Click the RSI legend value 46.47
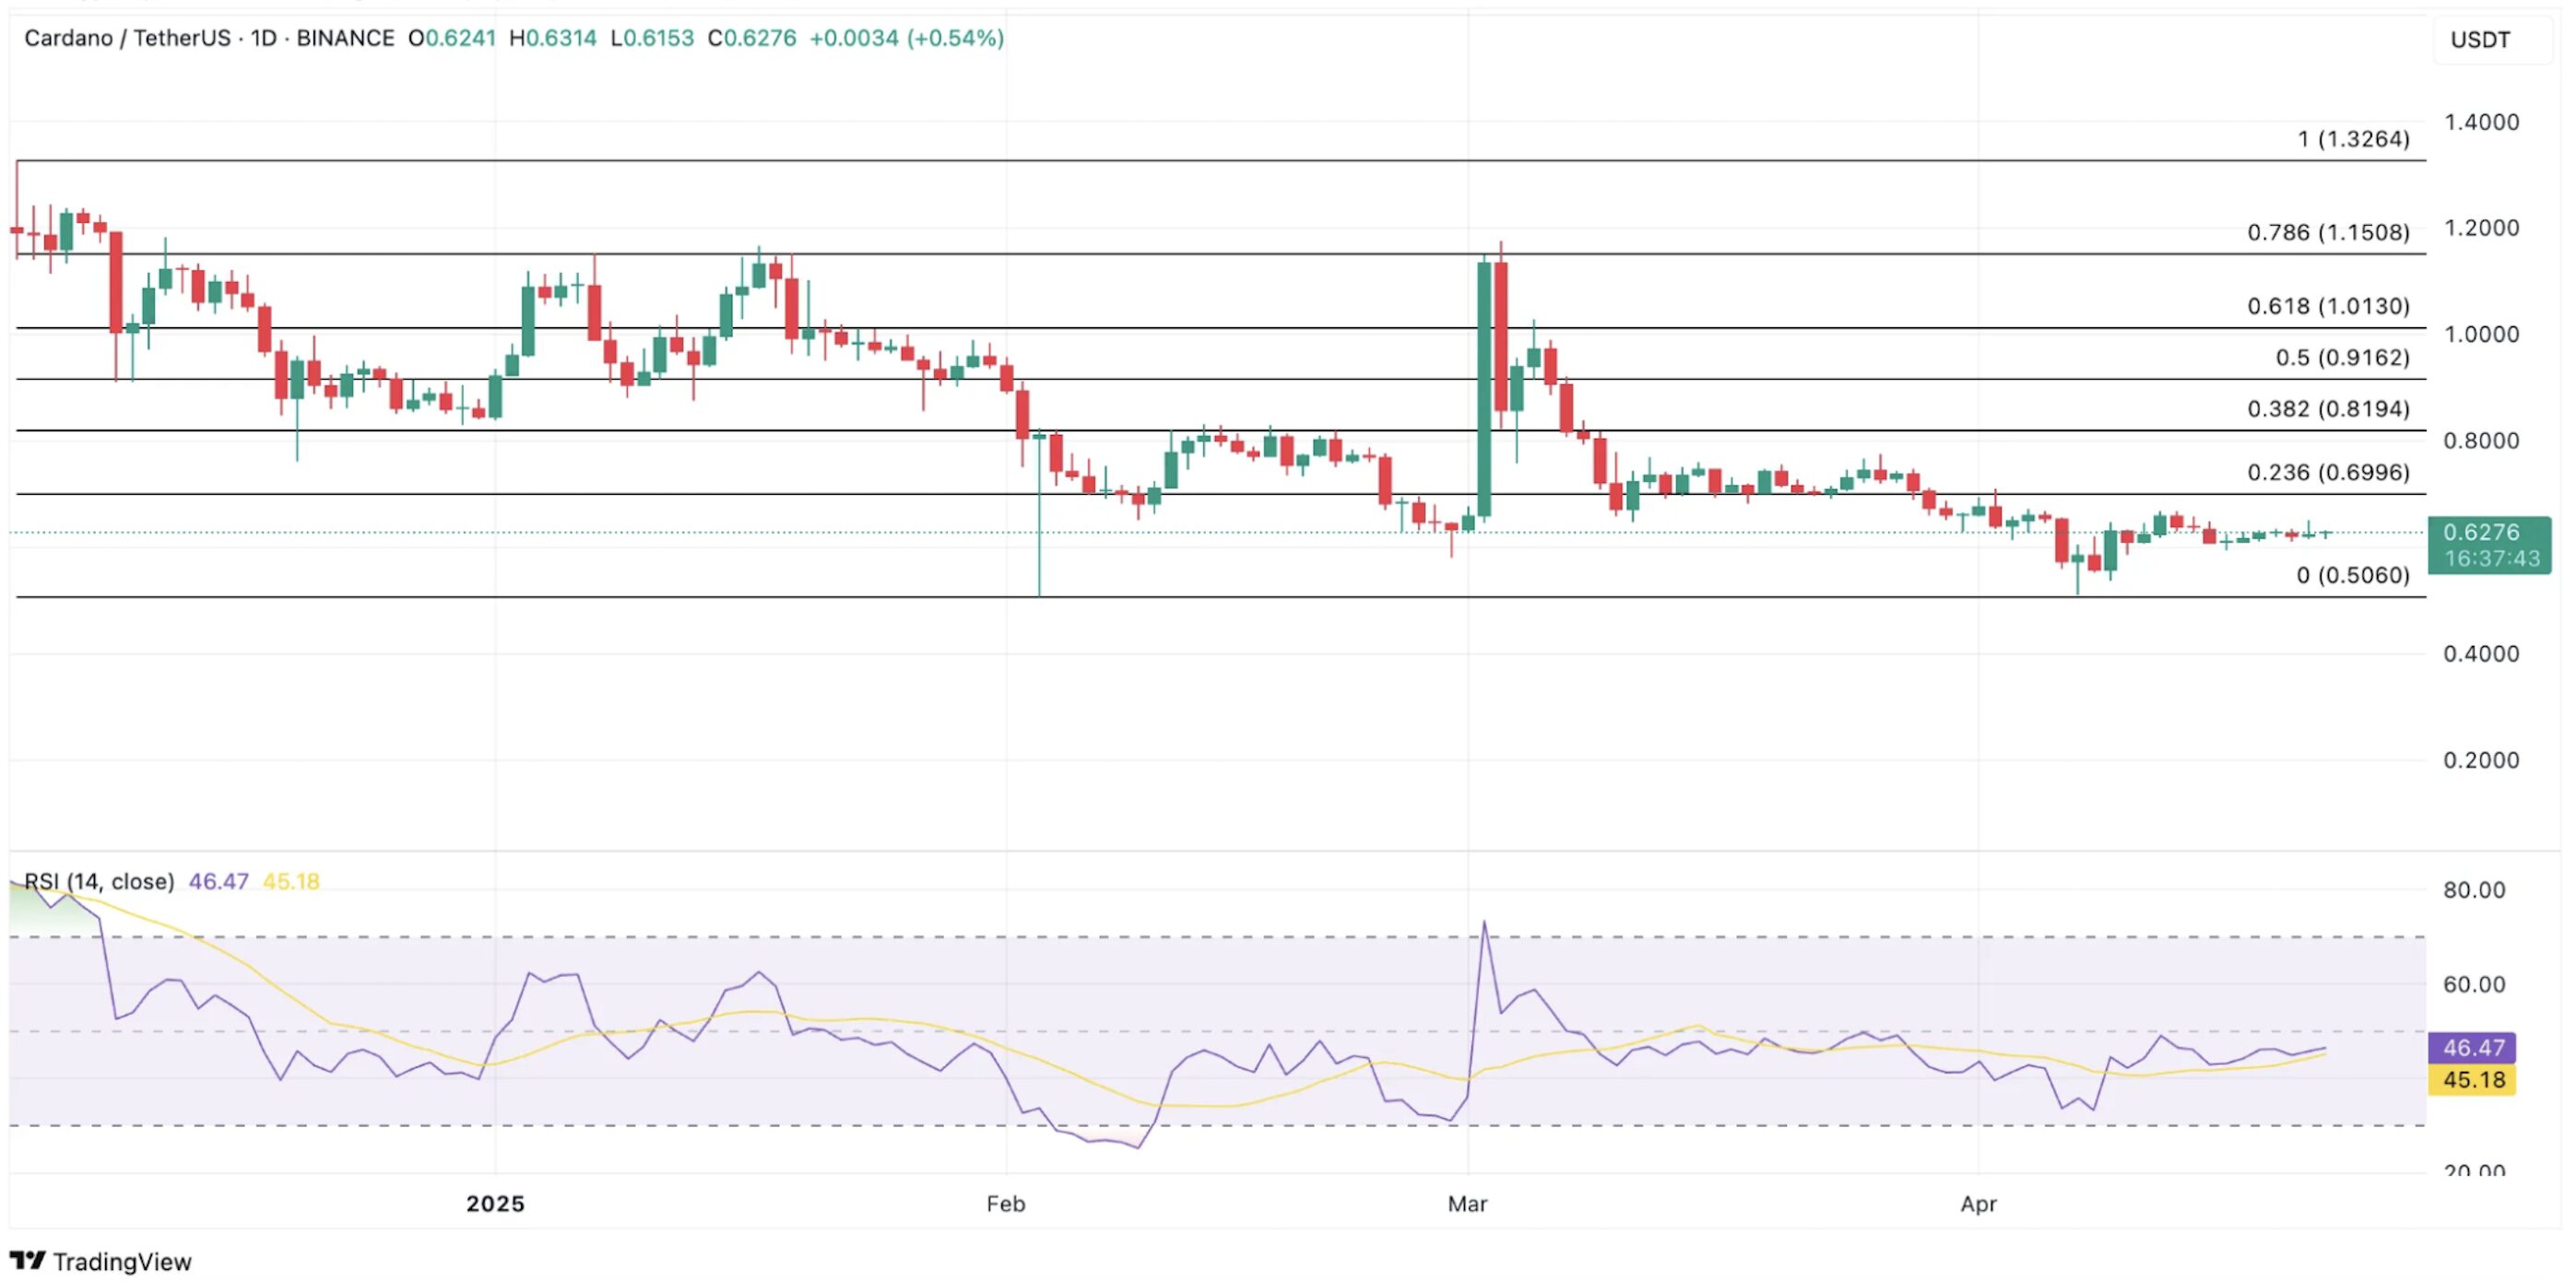Screen dimensions: 2576x1281 pyautogui.click(x=218, y=881)
